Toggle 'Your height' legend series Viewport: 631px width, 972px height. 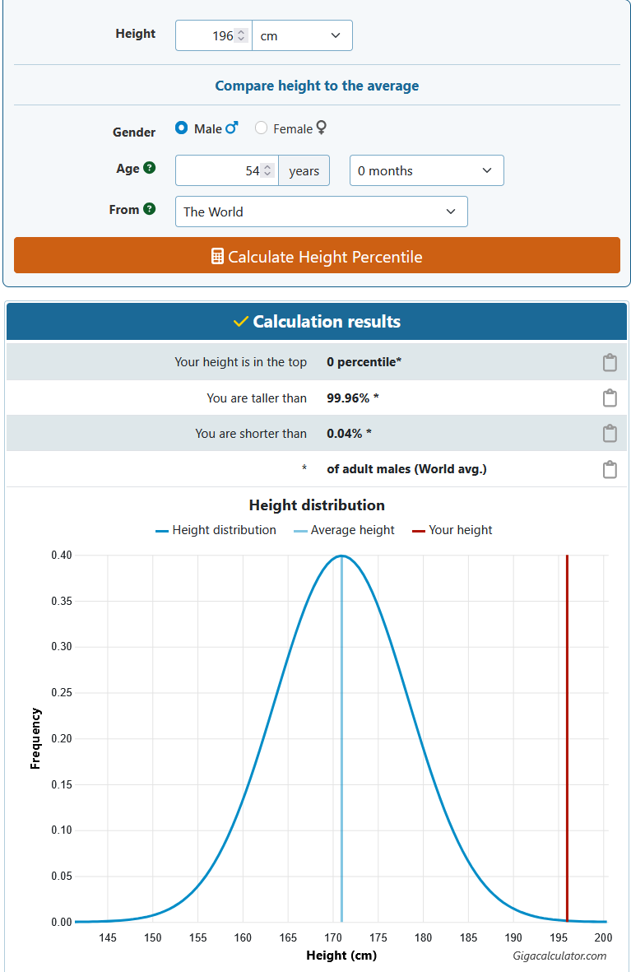(x=452, y=531)
